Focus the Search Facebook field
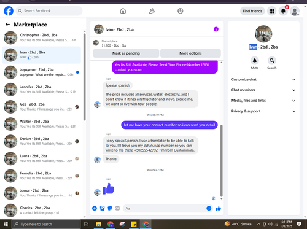This screenshot has width=307, height=229. (49, 11)
